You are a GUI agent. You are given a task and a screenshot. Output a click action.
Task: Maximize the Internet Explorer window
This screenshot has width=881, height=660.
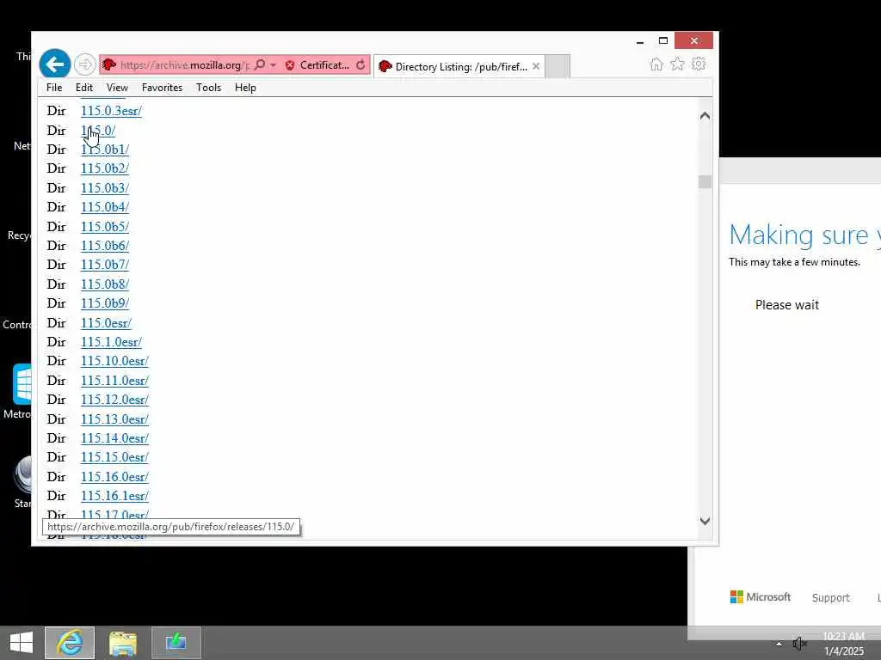(x=663, y=41)
